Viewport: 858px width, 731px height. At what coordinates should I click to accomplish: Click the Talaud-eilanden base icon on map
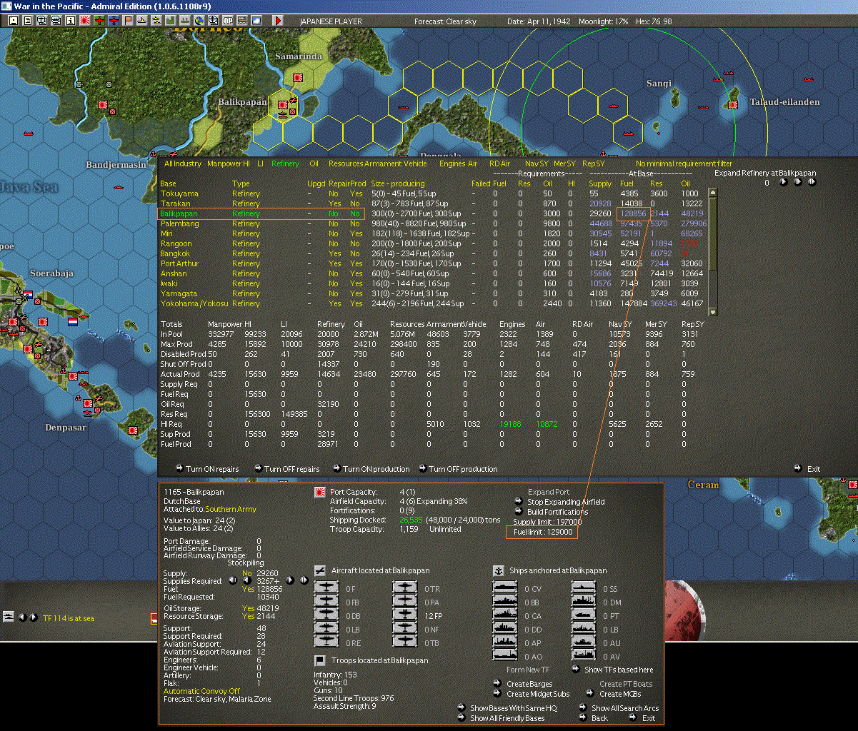coord(733,104)
